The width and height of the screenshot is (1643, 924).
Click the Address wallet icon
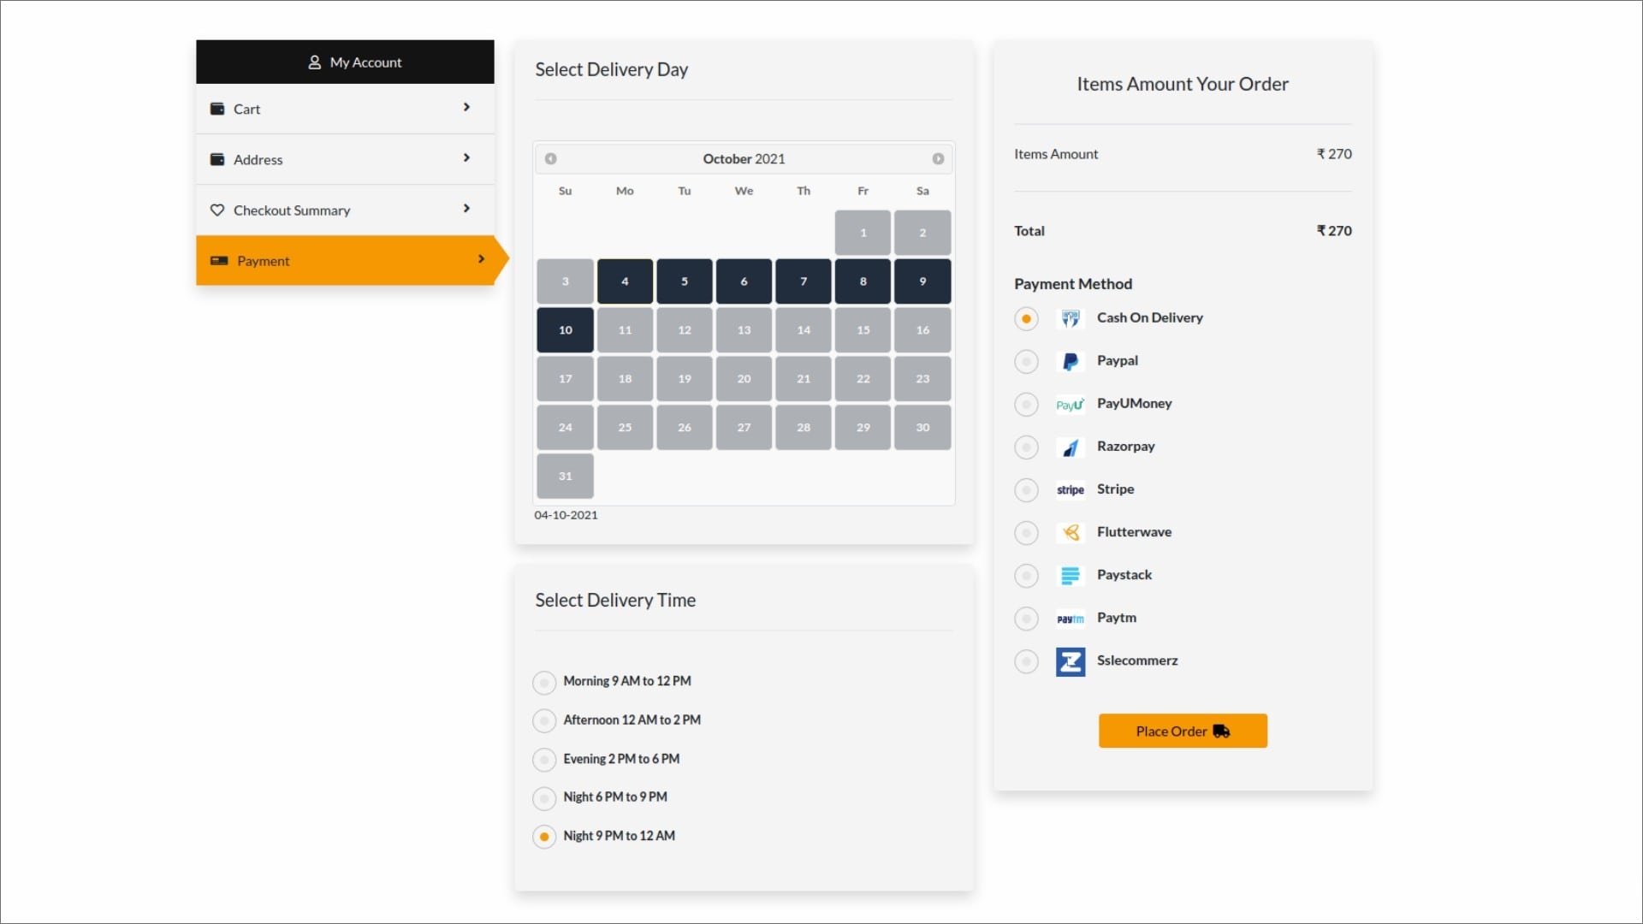[217, 159]
